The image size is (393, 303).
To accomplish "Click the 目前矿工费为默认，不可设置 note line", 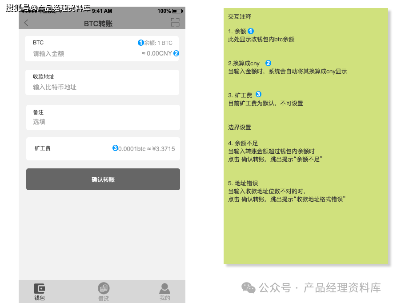I will (x=265, y=104).
